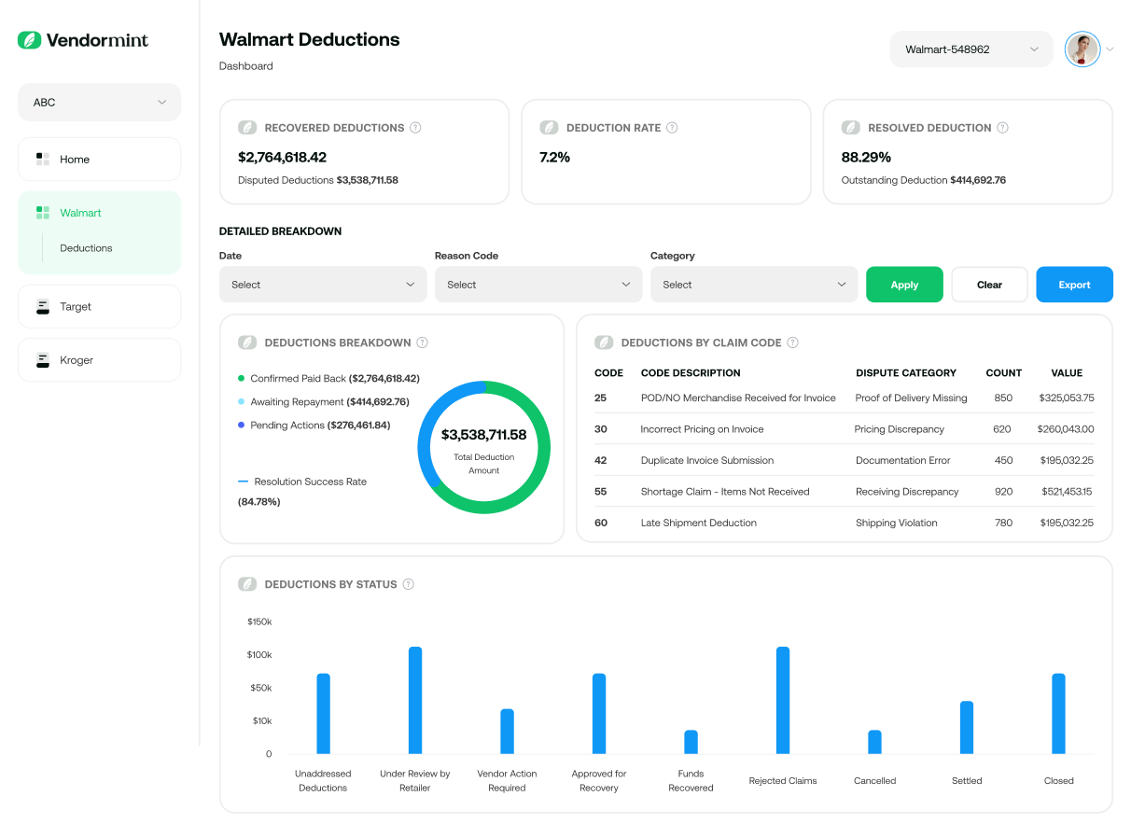The height and width of the screenshot is (824, 1131).
Task: Click the Under Review by Retailer bar
Action: tap(415, 701)
